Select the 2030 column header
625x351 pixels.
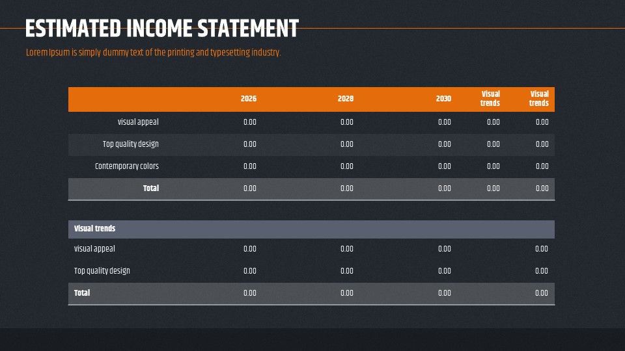443,99
